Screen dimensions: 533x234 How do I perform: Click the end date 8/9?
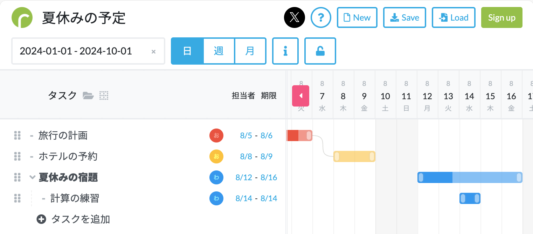(x=266, y=156)
